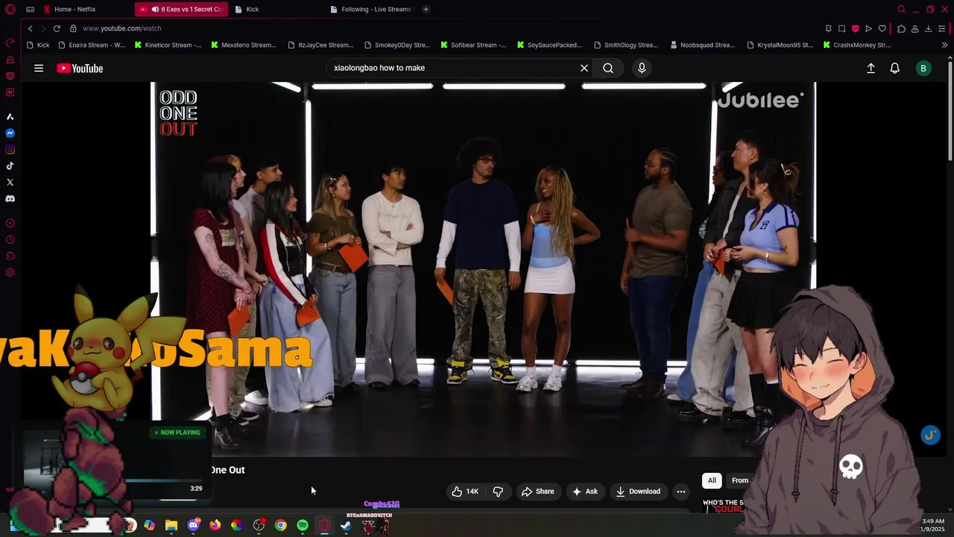Like the video with 14K likes
The image size is (954, 537).
(464, 492)
